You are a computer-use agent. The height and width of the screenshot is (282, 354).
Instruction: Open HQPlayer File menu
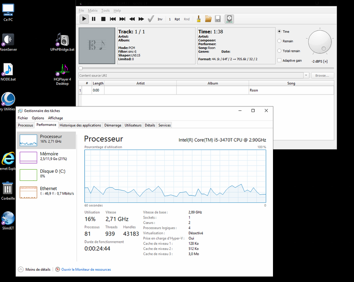81,10
